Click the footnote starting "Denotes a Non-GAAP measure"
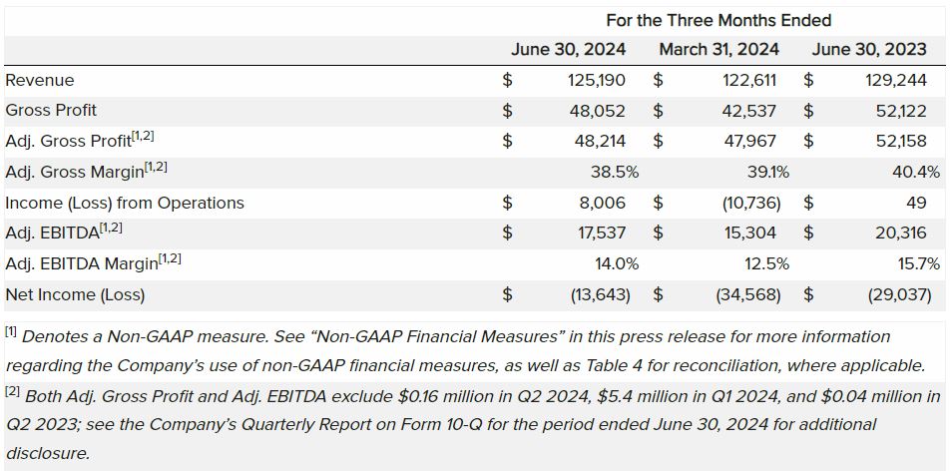 469,350
